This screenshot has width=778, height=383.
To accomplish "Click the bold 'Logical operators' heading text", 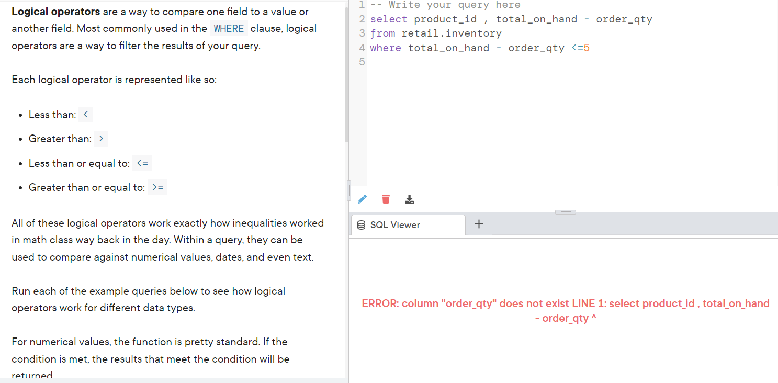I will pos(56,12).
